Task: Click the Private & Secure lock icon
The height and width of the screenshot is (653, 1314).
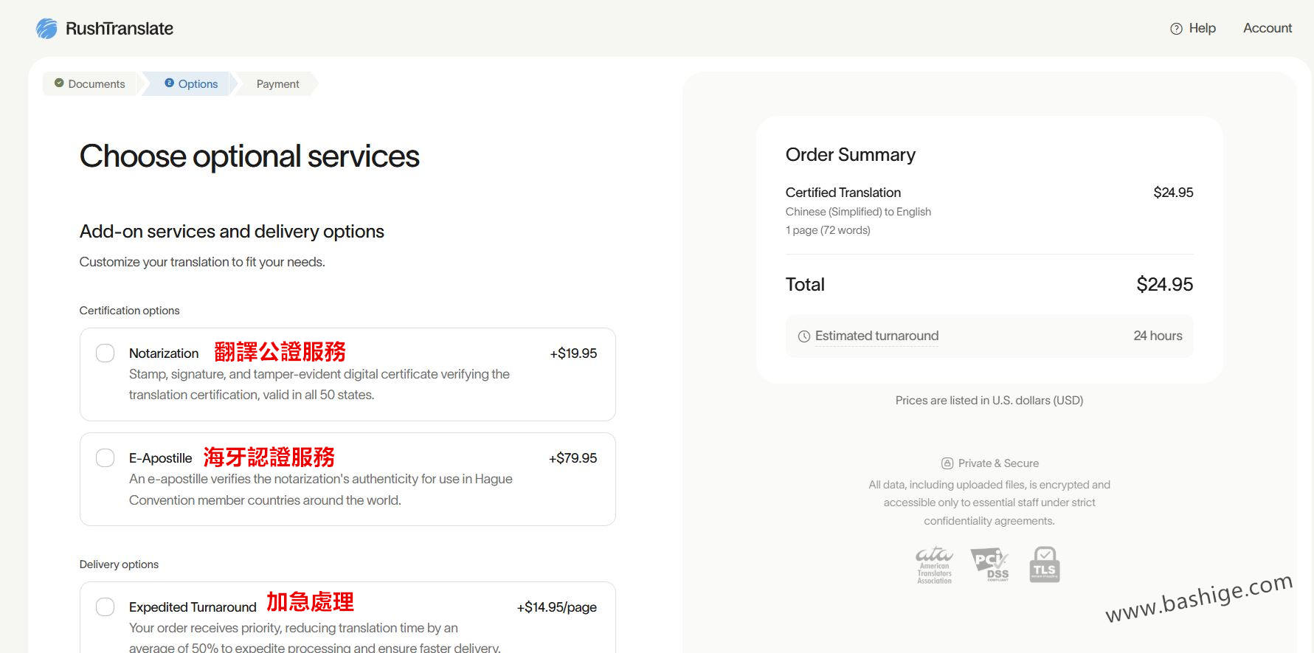Action: (x=947, y=463)
